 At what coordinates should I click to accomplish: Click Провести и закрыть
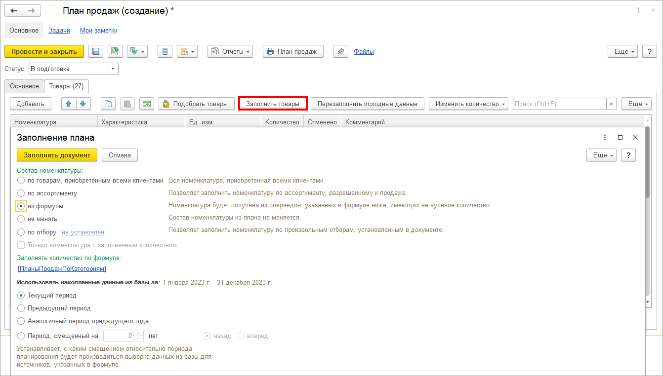coord(44,51)
